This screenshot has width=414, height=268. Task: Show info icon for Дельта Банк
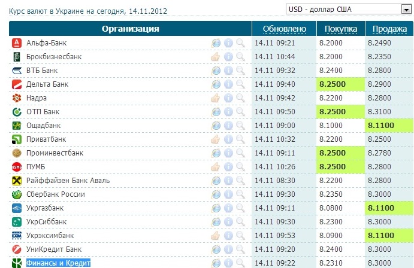pyautogui.click(x=228, y=84)
